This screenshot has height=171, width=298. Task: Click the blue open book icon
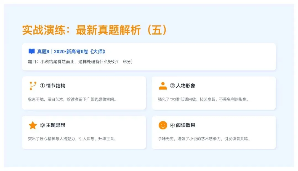pyautogui.click(x=31, y=51)
